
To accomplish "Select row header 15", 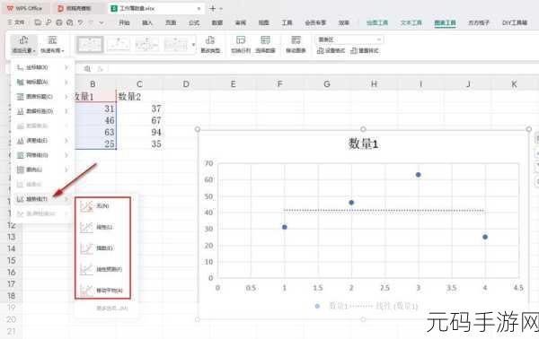I will click(x=12, y=260).
